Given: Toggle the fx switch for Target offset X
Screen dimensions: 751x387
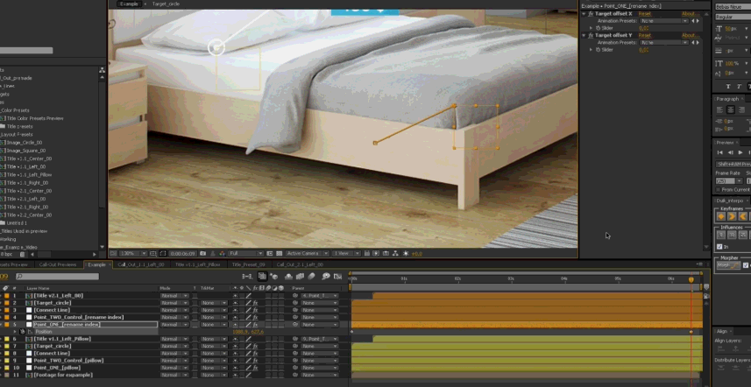Looking at the screenshot, I should 591,14.
